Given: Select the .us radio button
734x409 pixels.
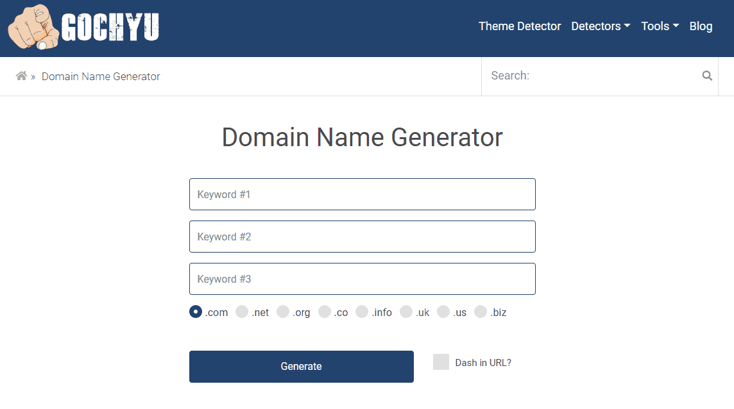Looking at the screenshot, I should point(443,312).
